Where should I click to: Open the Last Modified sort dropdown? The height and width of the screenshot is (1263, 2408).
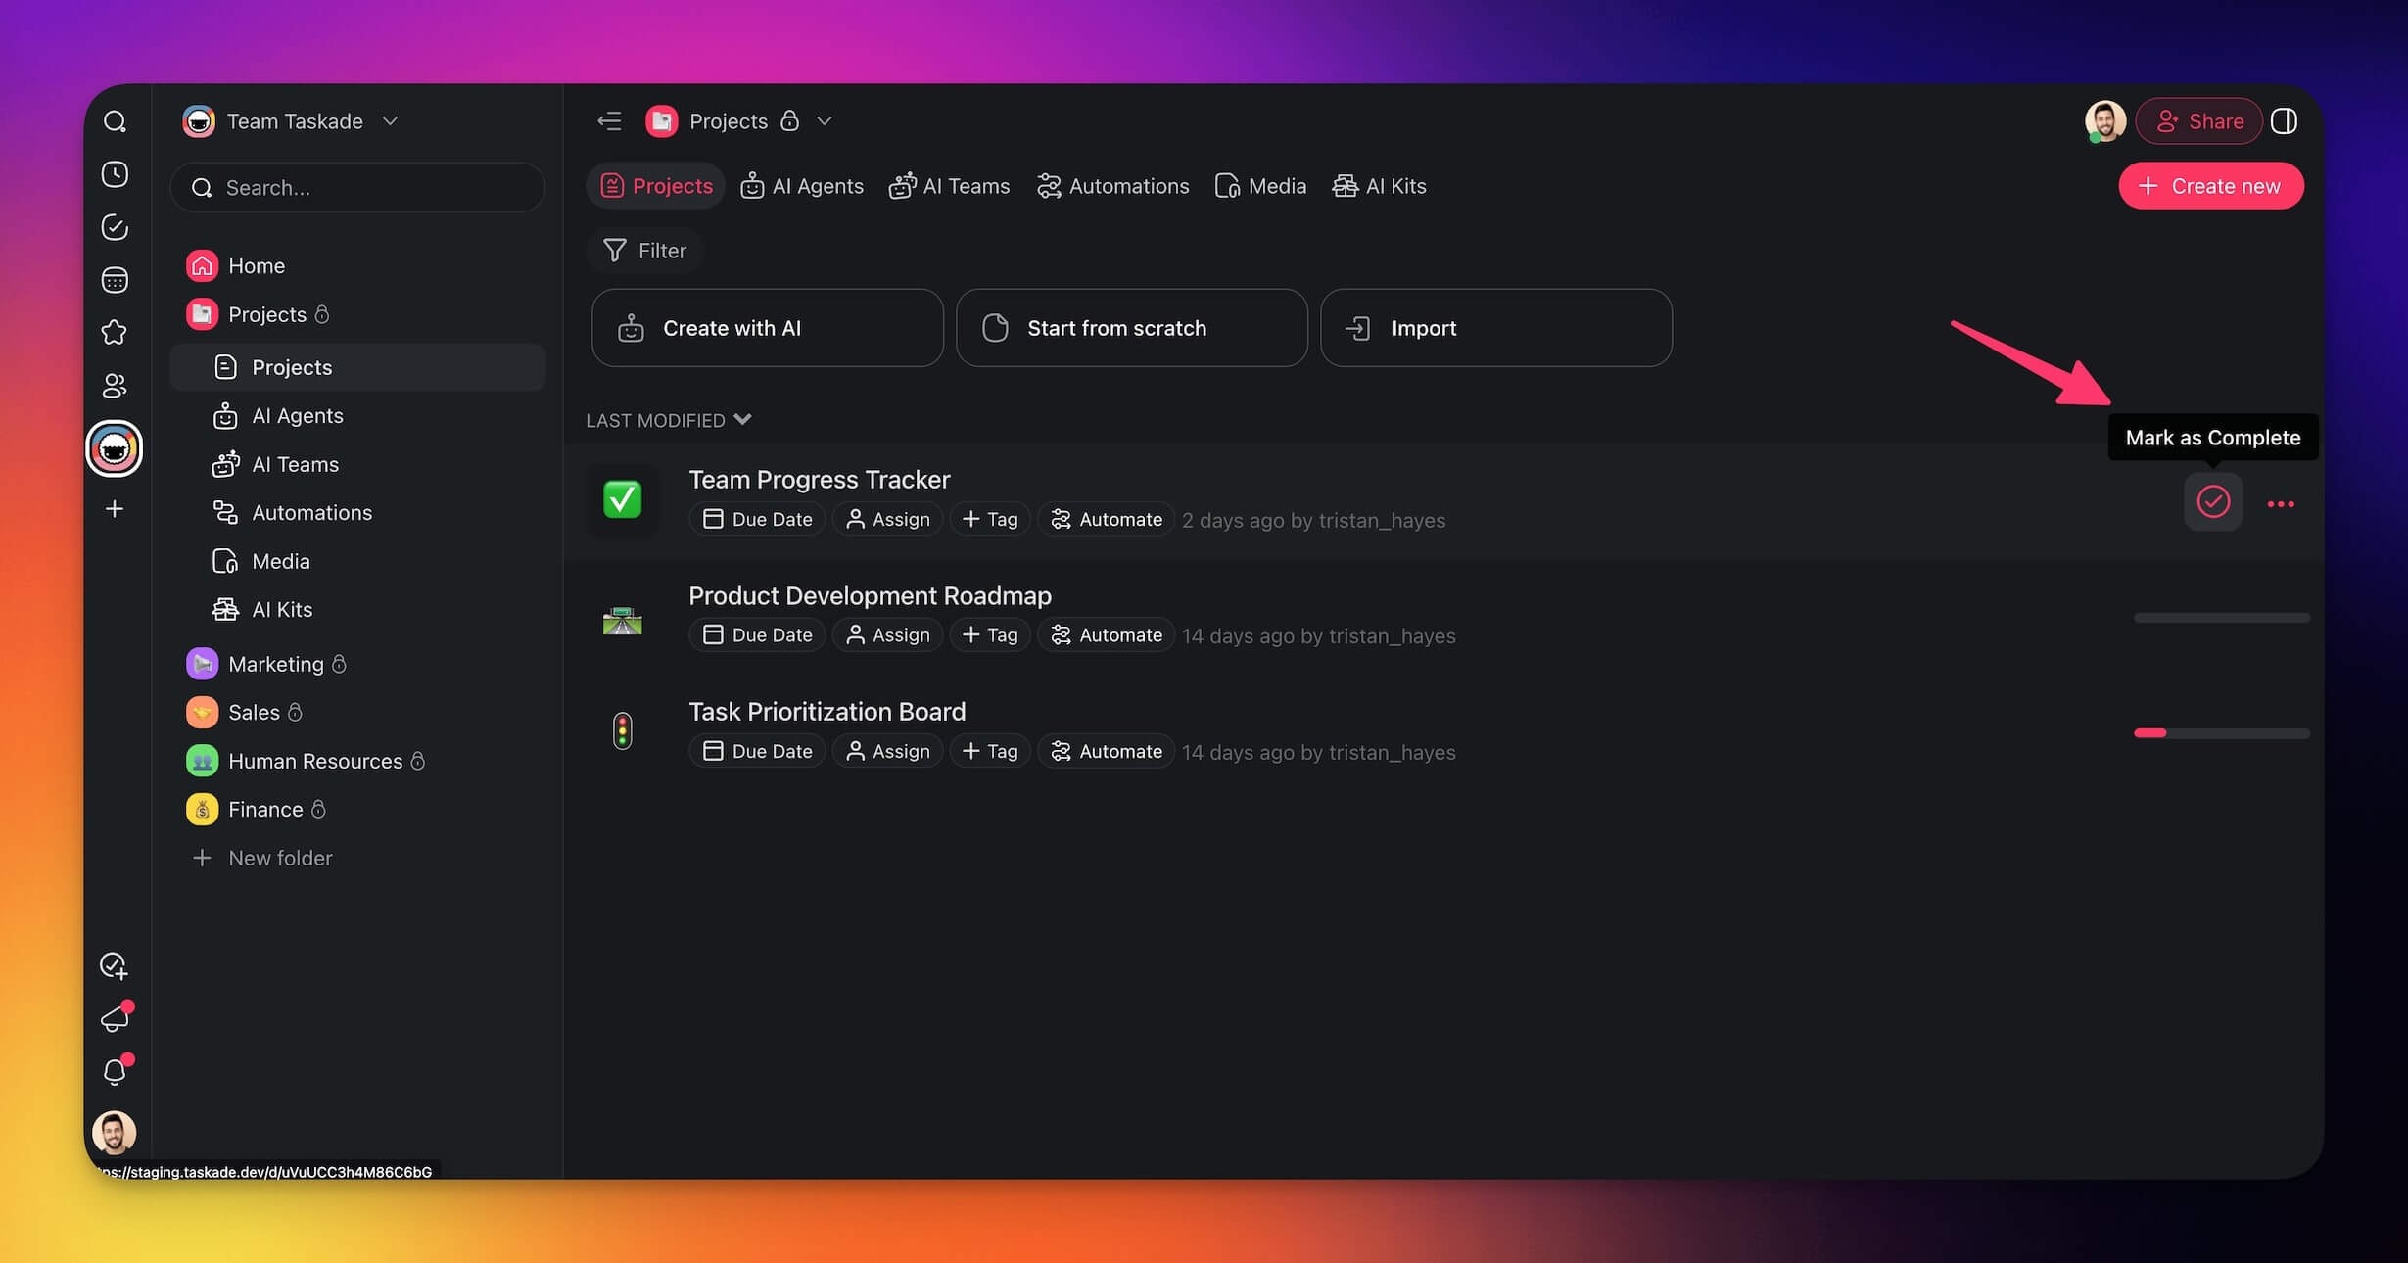(669, 420)
